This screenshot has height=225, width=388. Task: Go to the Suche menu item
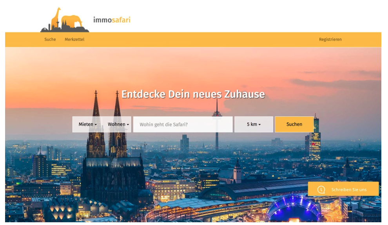click(x=50, y=39)
